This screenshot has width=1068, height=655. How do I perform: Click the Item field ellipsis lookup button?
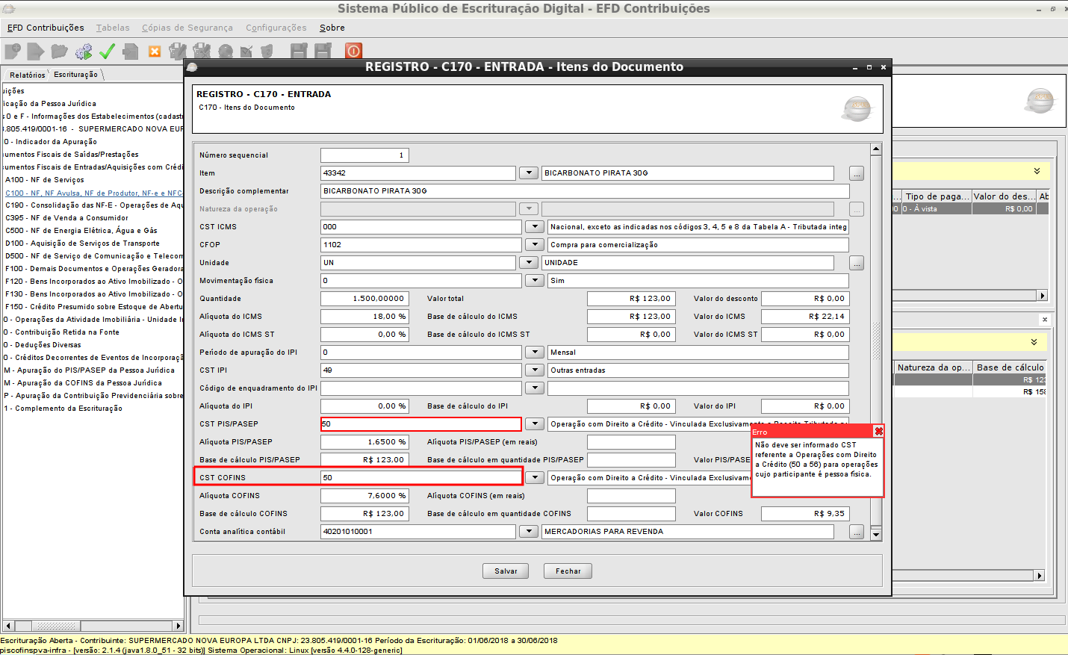pyautogui.click(x=857, y=173)
